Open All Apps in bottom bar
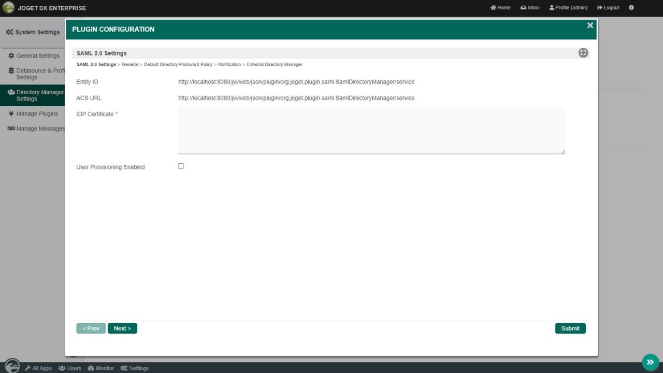This screenshot has width=663, height=373. pos(38,368)
